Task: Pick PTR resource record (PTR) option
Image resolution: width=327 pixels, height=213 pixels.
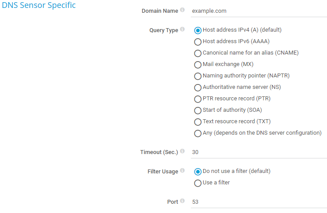Action: (198, 99)
